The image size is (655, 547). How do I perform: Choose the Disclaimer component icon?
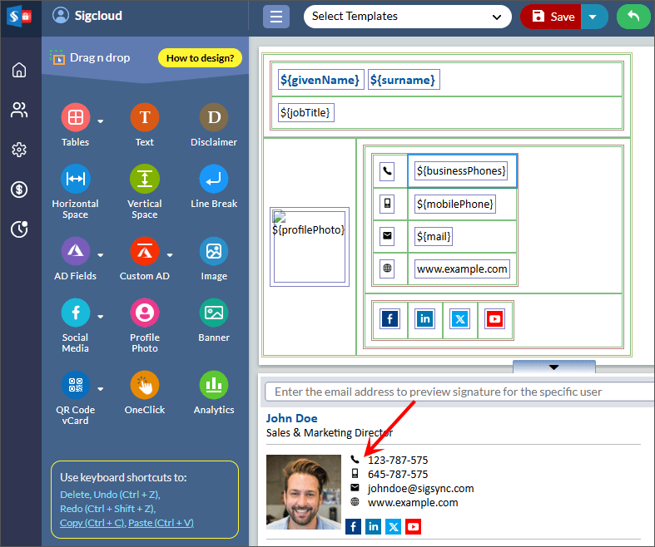214,118
